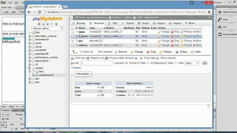The width and height of the screenshot is (237, 133).
Task: Click Change for the sname column
Action: pos(164,36)
